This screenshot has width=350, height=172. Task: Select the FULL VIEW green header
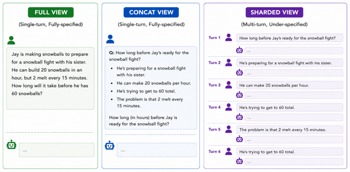point(51,13)
